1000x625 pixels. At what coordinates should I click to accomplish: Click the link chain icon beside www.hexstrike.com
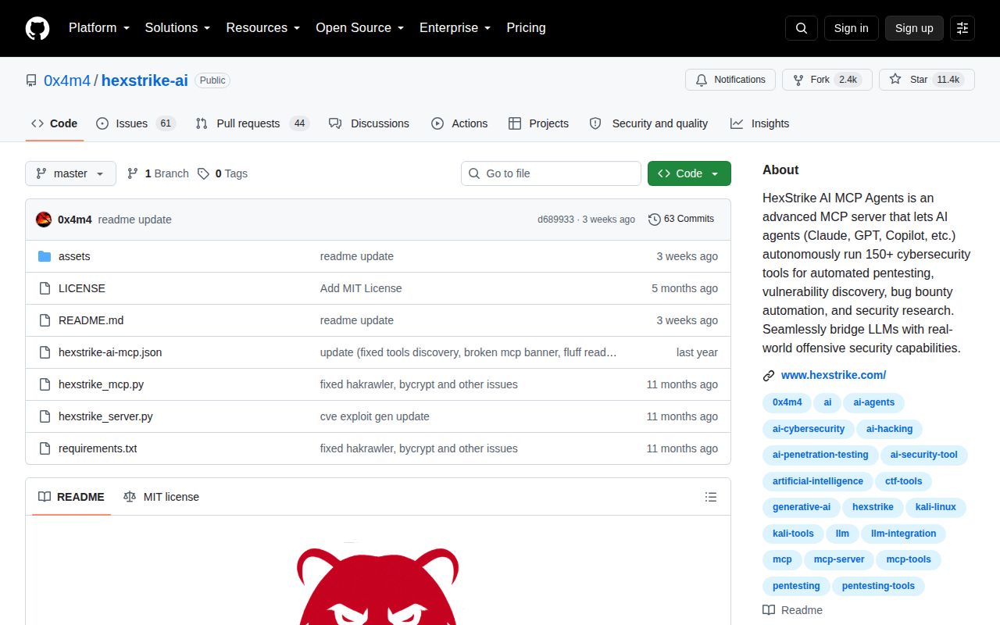(x=769, y=376)
